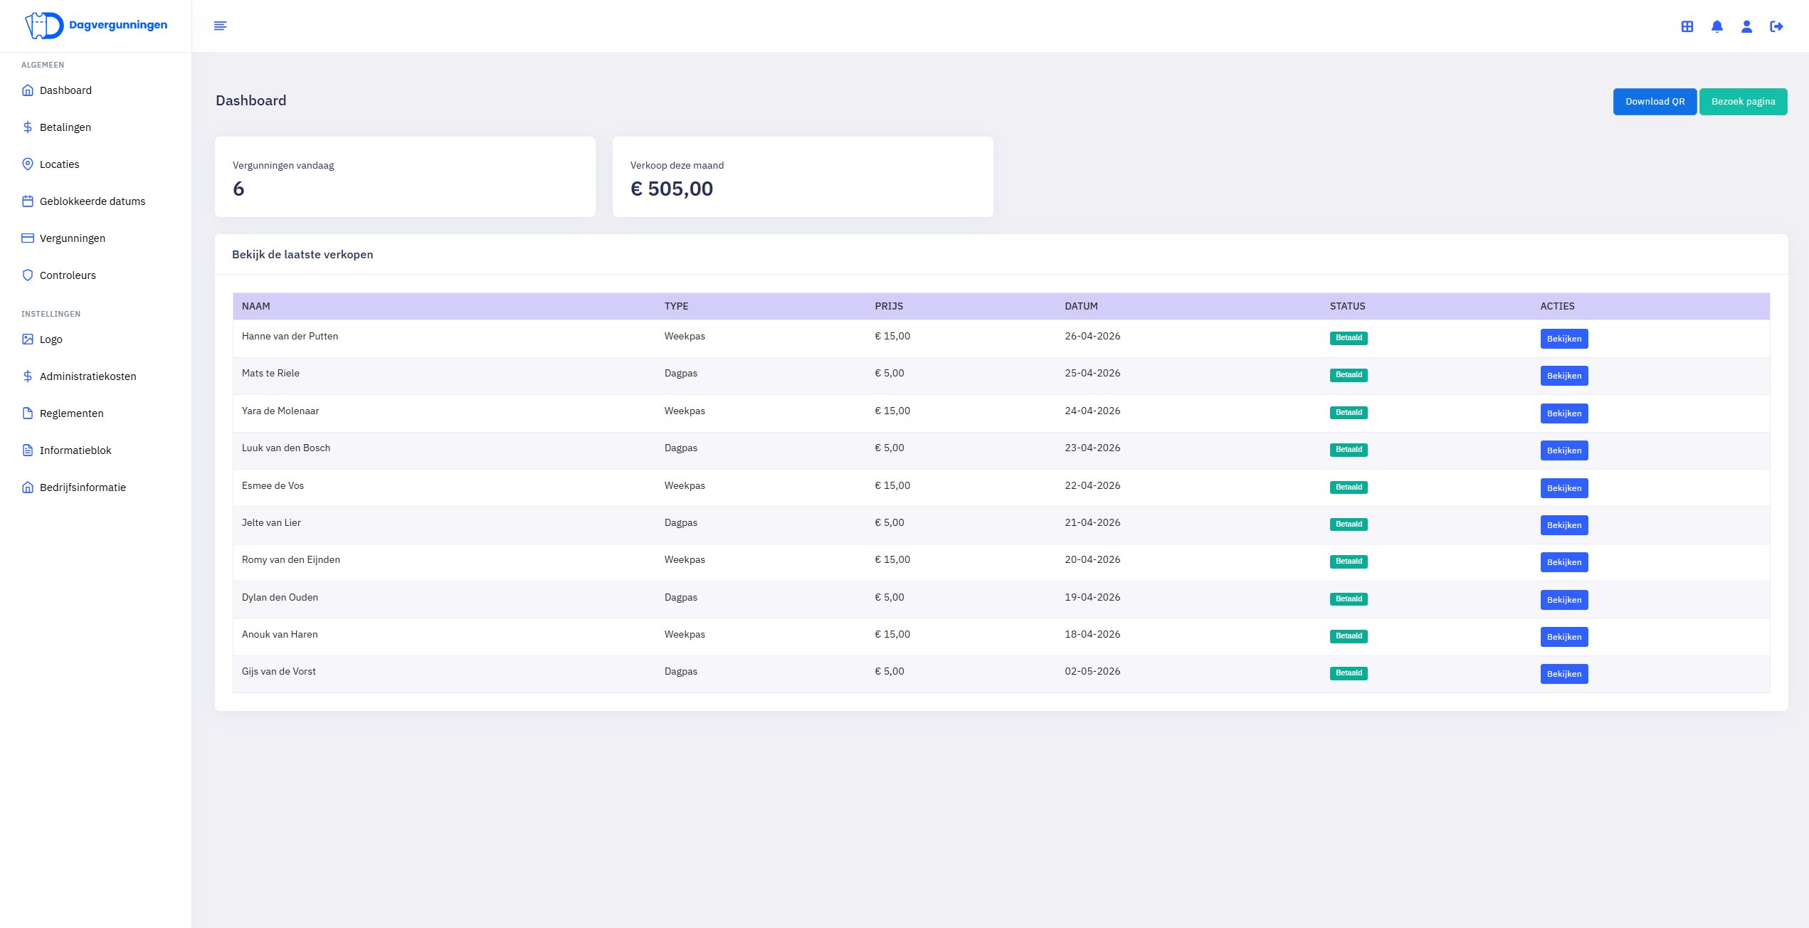Click the Geblokkeerde datums calendar icon
Screen dimensions: 1809x928
tap(28, 201)
